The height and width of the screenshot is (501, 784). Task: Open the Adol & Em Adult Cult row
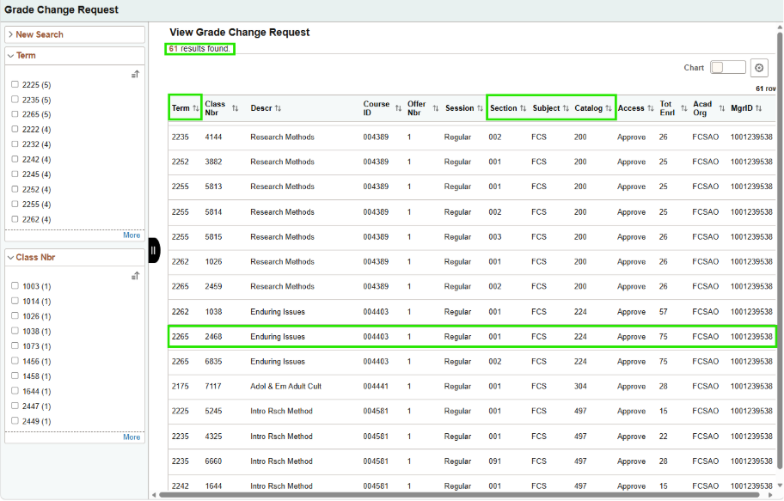pyautogui.click(x=472, y=386)
